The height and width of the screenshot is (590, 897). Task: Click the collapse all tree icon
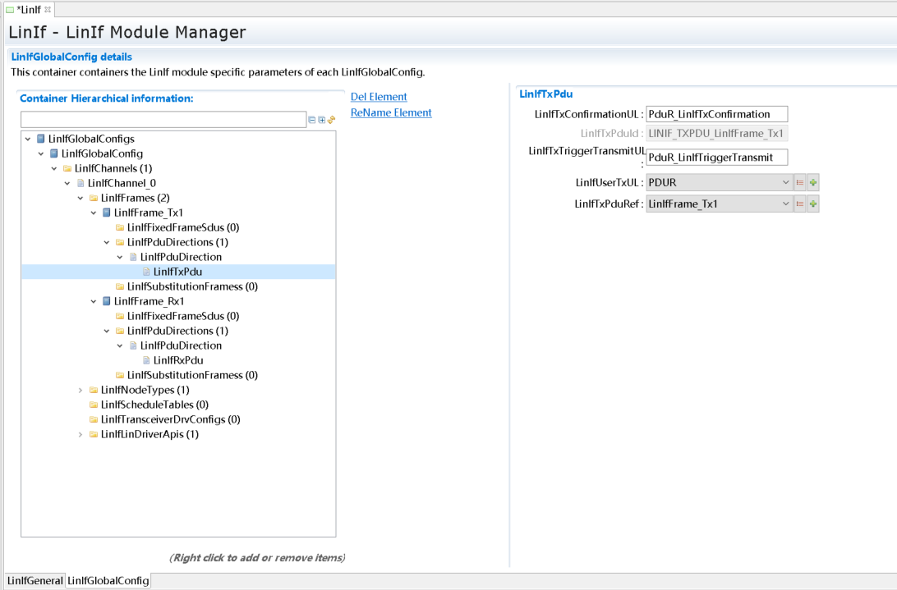pyautogui.click(x=312, y=120)
